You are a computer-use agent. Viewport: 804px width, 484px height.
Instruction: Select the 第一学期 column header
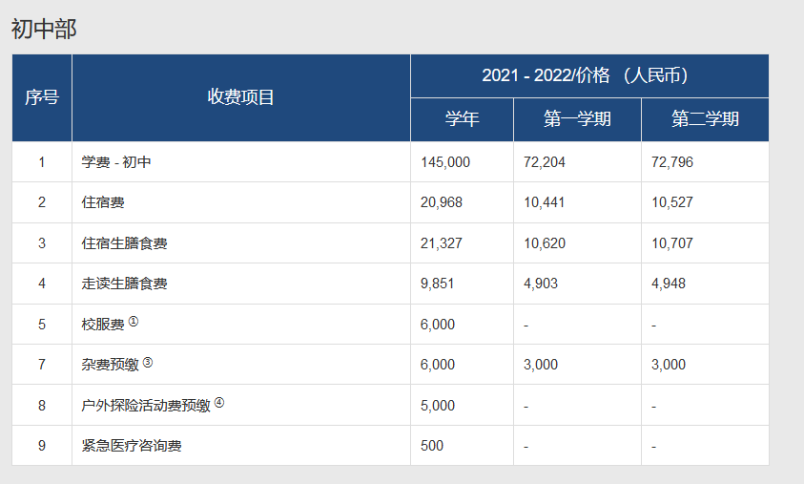click(x=577, y=119)
